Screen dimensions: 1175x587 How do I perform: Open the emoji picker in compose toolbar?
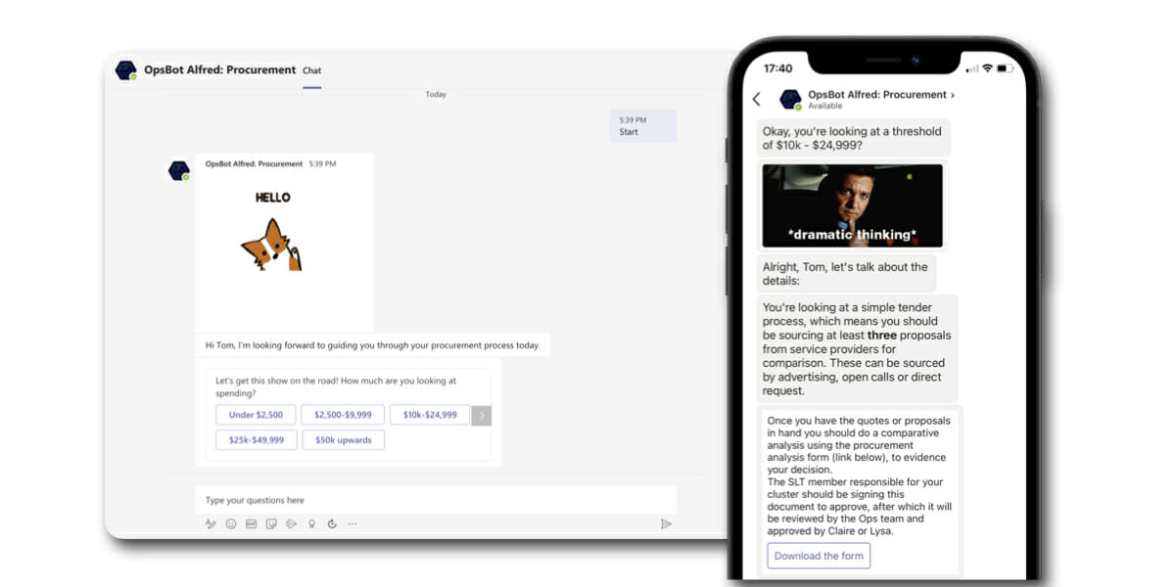tap(231, 523)
